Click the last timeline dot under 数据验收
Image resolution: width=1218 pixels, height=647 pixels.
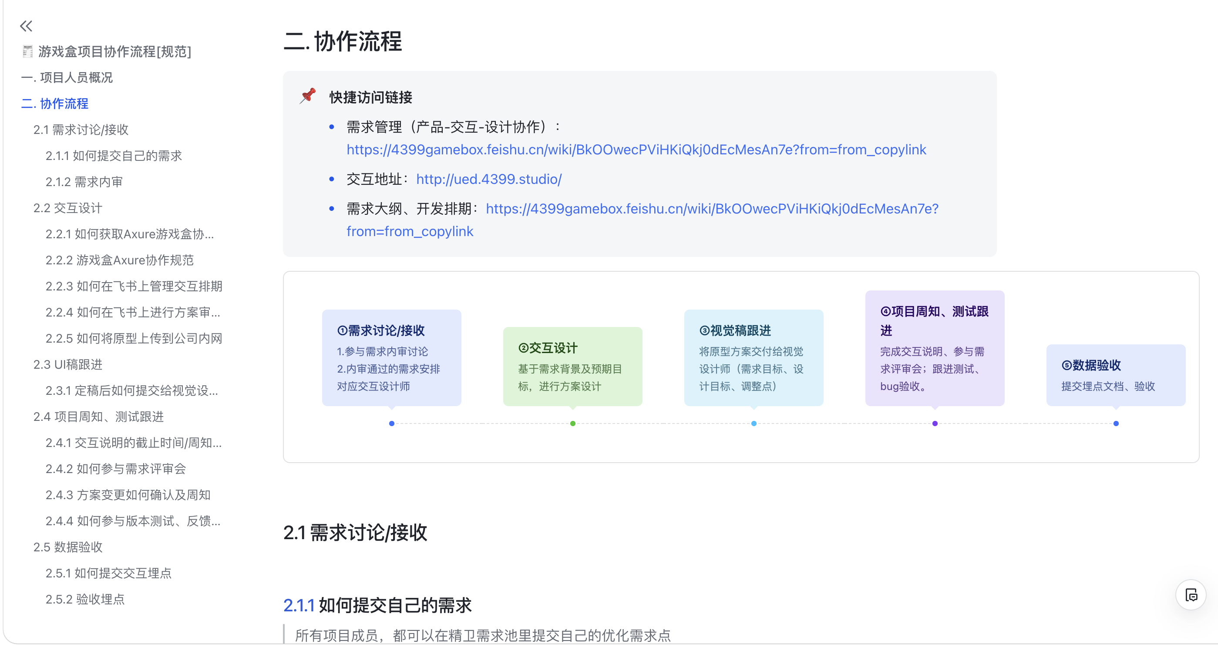[1116, 423]
